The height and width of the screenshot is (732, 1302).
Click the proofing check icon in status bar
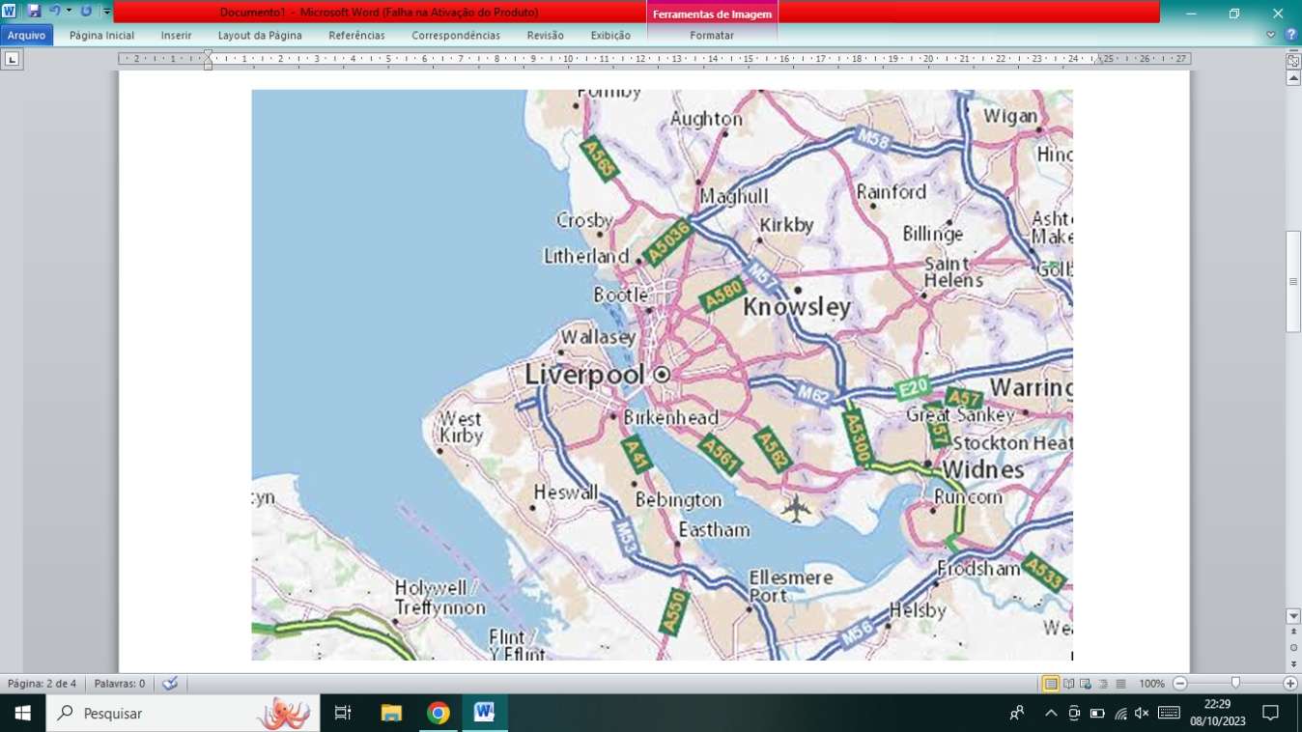[170, 684]
